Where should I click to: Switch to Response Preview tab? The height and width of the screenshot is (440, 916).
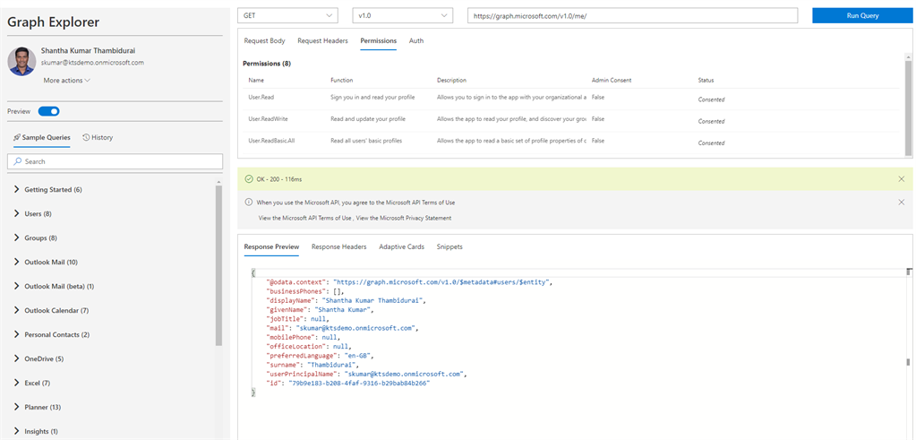[271, 246]
